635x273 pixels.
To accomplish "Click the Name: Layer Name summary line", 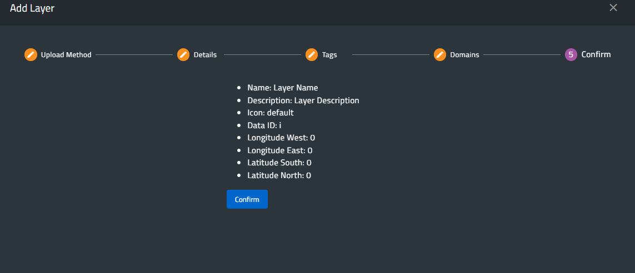I will pos(282,88).
